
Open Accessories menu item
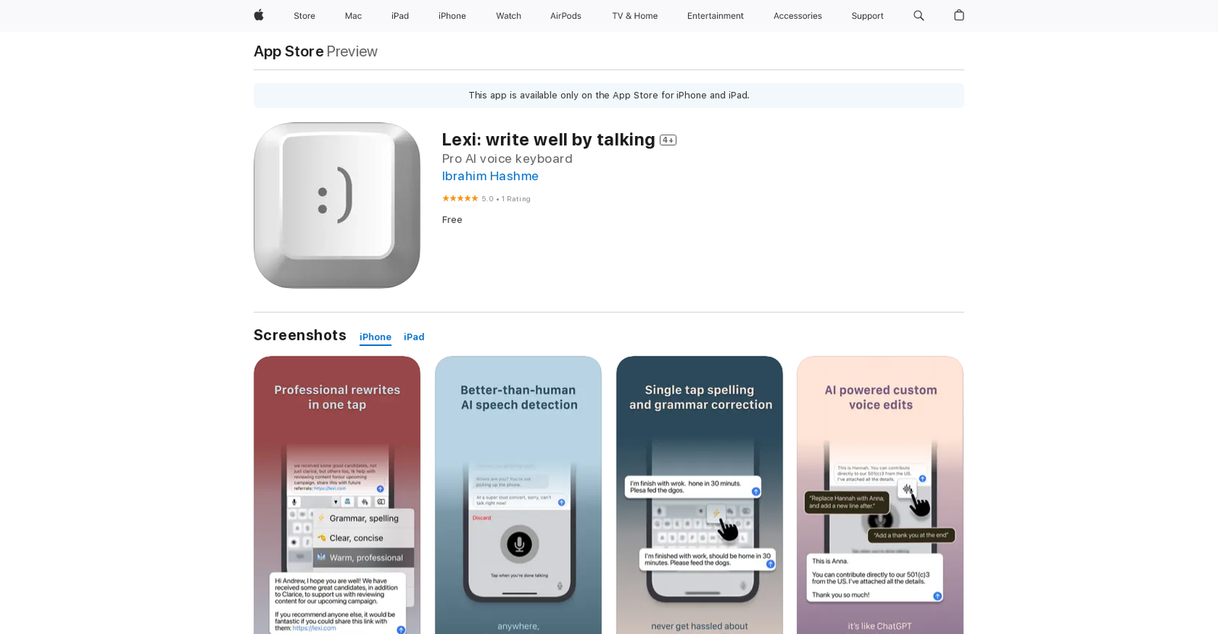click(x=798, y=16)
